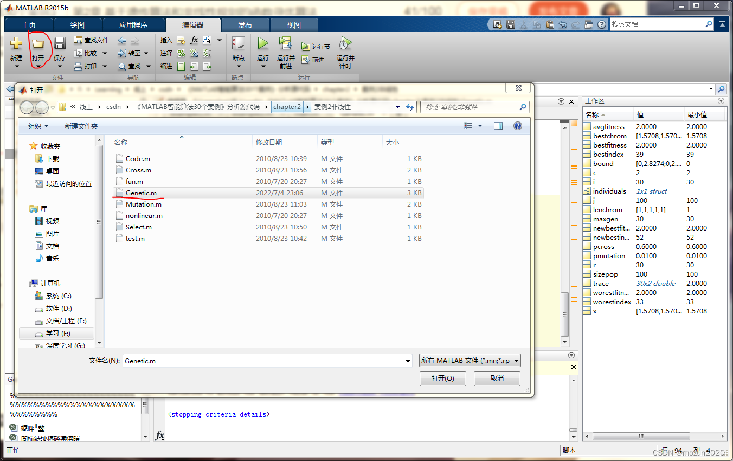
Task: Open the dropdown arrow under 运行
Action: click(x=263, y=67)
